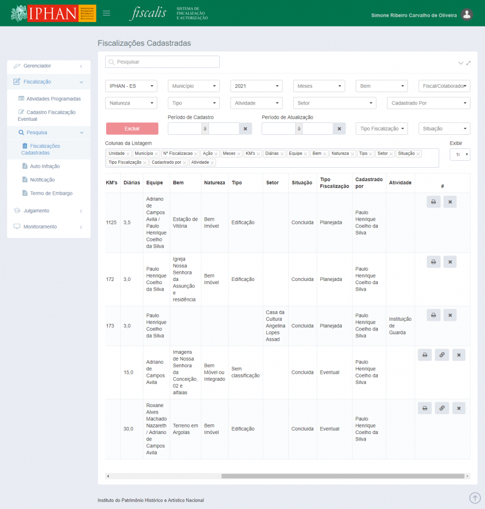485x509 pixels.
Task: Remove the Atividade column tag
Action: tap(212, 163)
